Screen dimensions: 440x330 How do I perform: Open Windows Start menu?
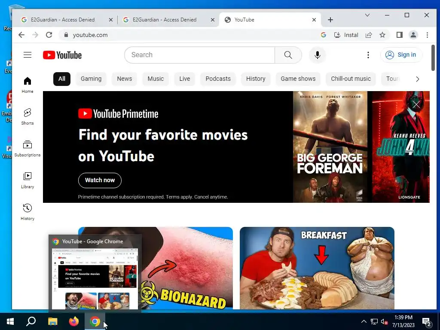click(x=10, y=321)
